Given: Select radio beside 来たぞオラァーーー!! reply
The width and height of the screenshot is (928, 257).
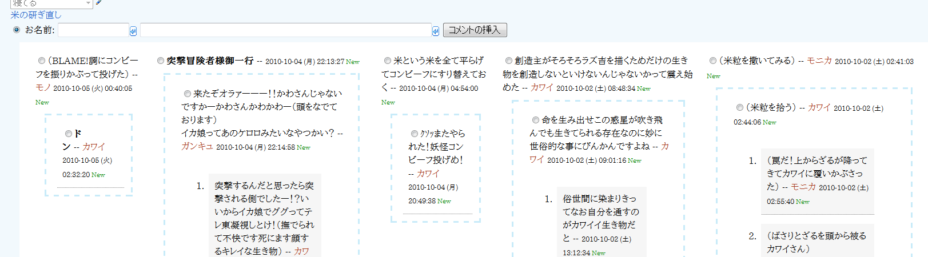Looking at the screenshot, I should pyautogui.click(x=188, y=94).
